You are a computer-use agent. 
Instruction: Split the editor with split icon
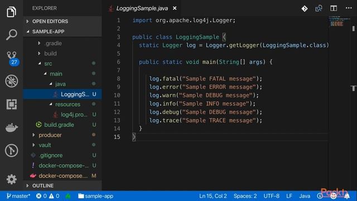334,8
